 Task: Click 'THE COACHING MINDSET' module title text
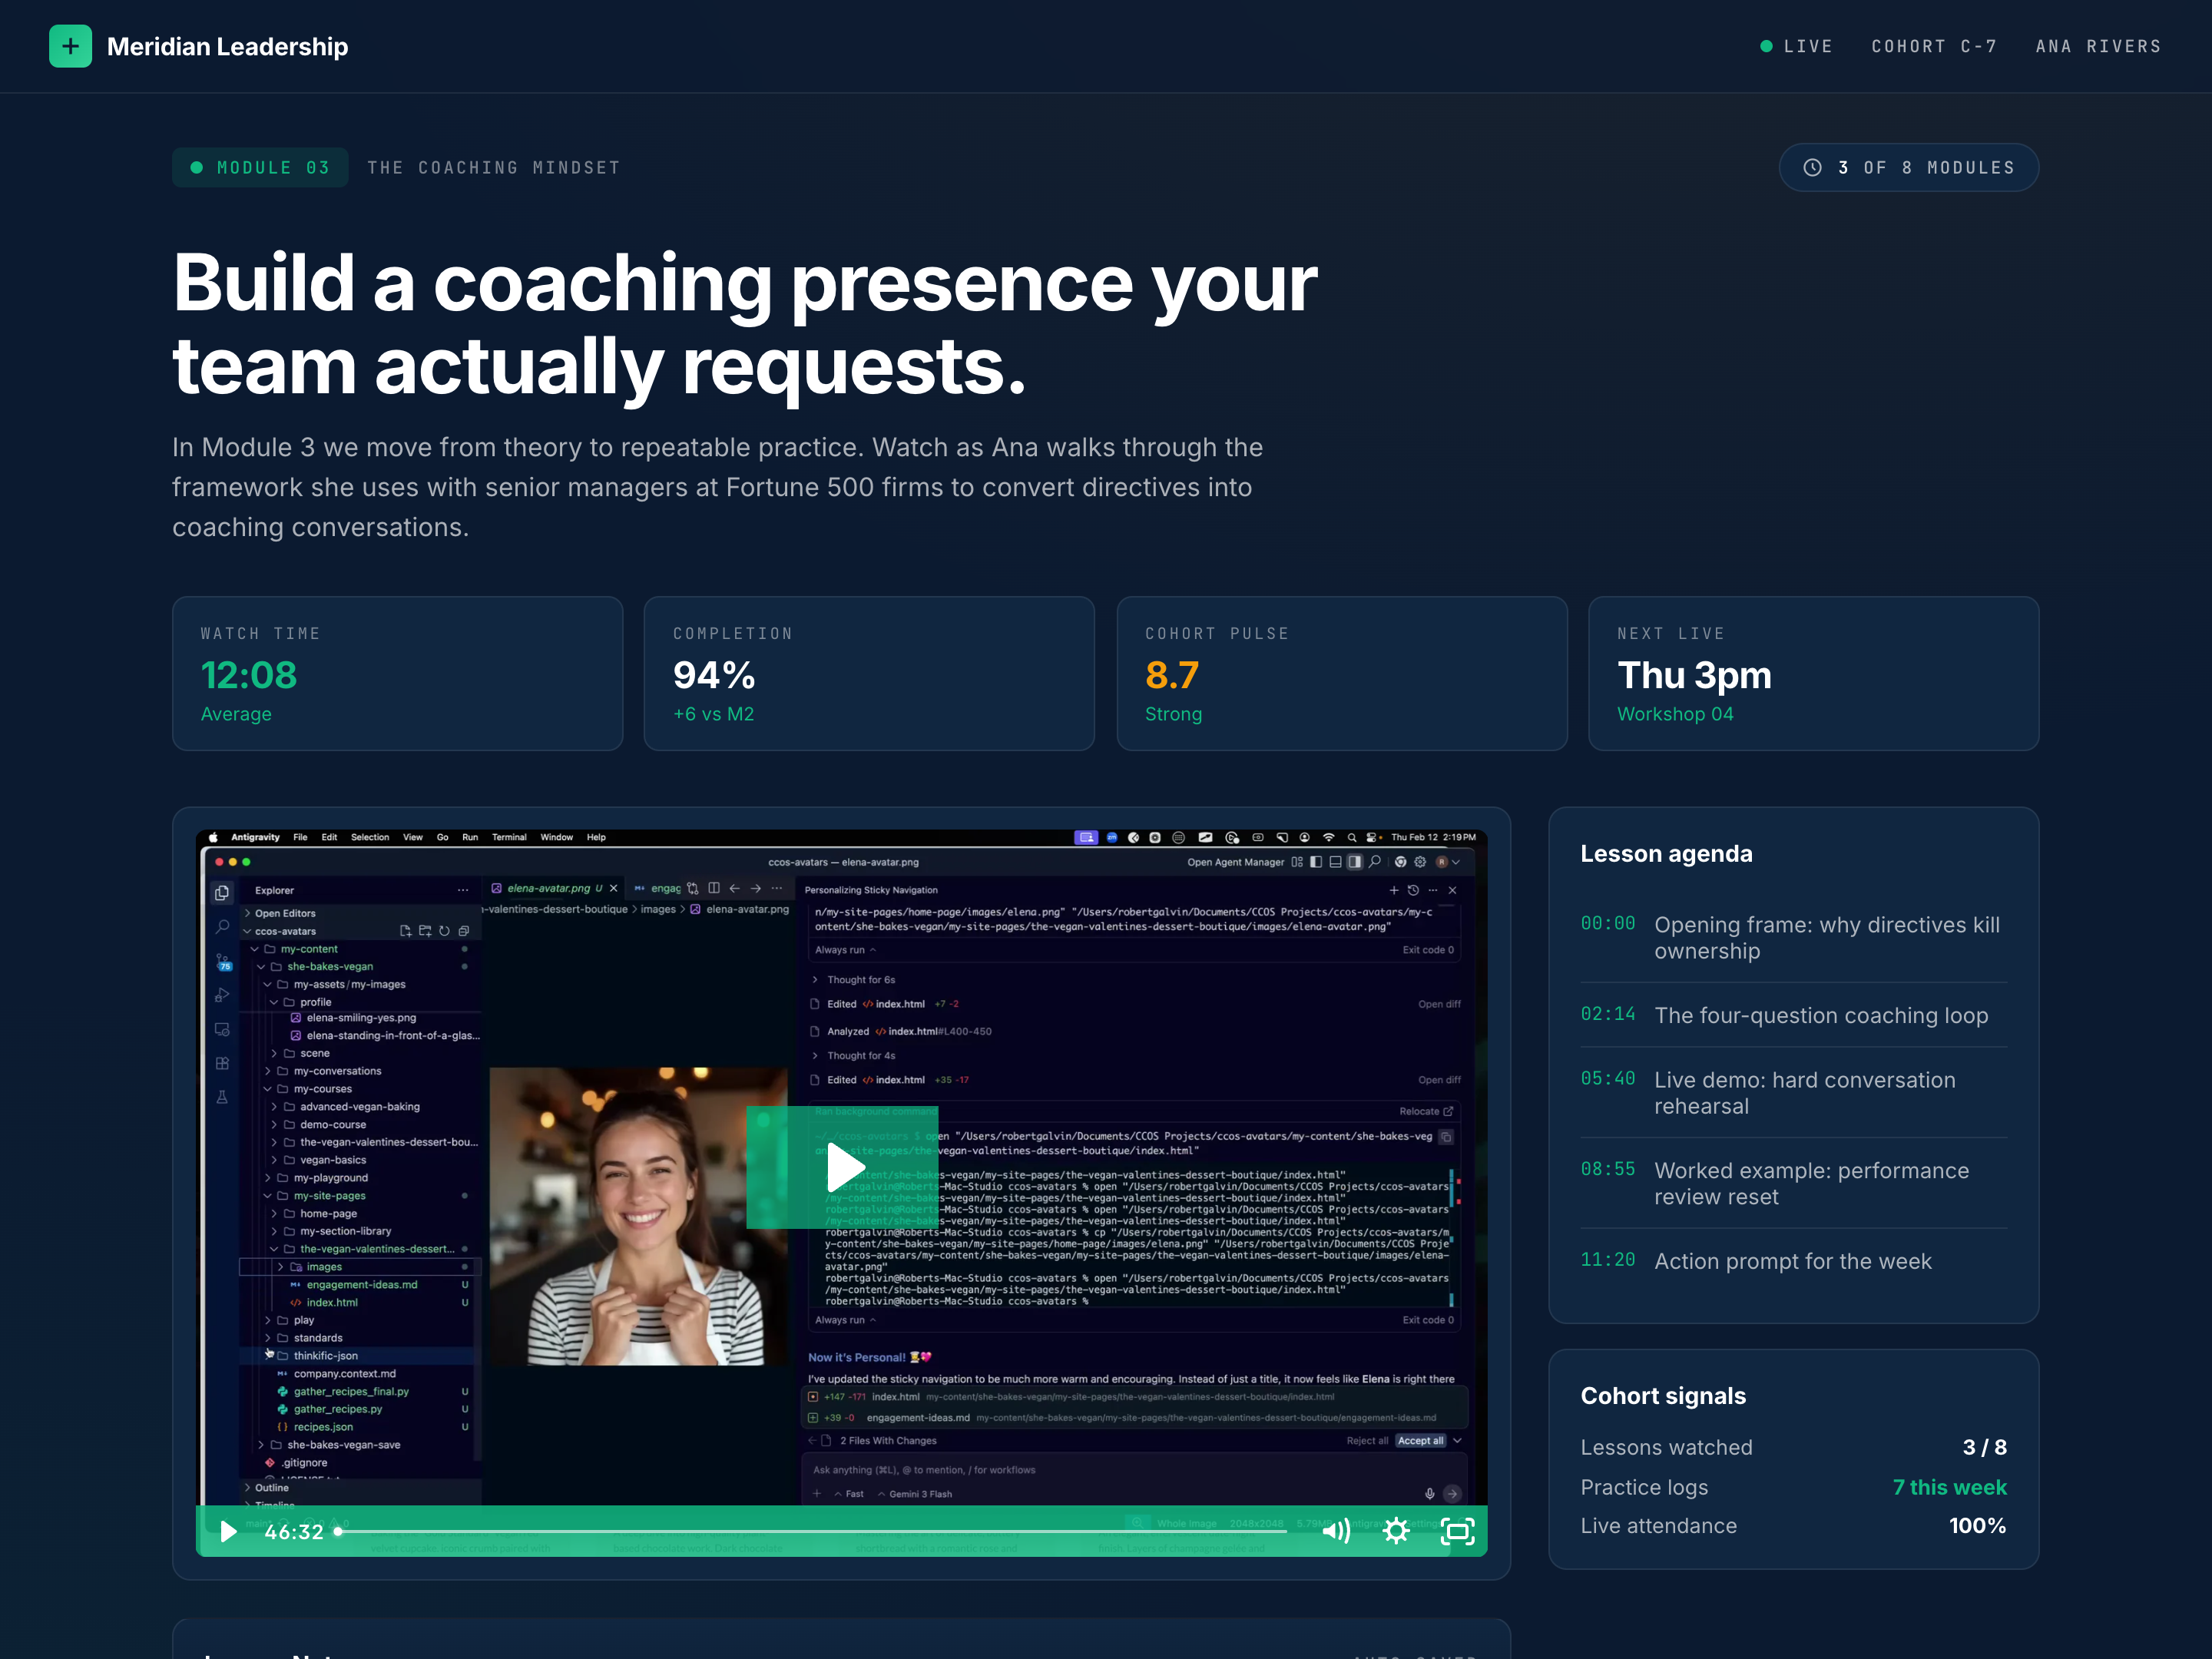[x=494, y=167]
